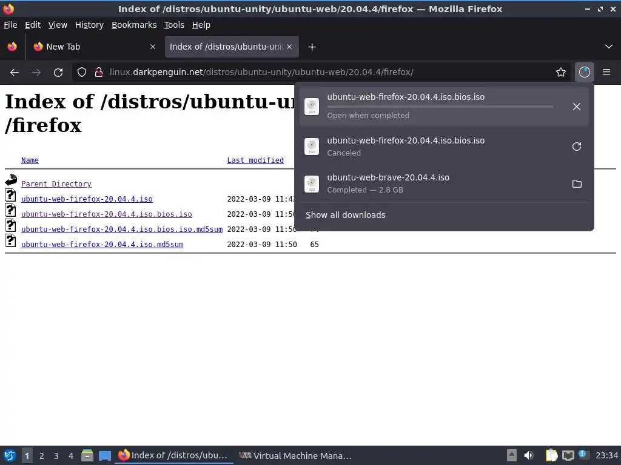621x465 pixels.
Task: Download ubuntu-web-firefox-20.04.4.iso link
Action: tap(87, 199)
